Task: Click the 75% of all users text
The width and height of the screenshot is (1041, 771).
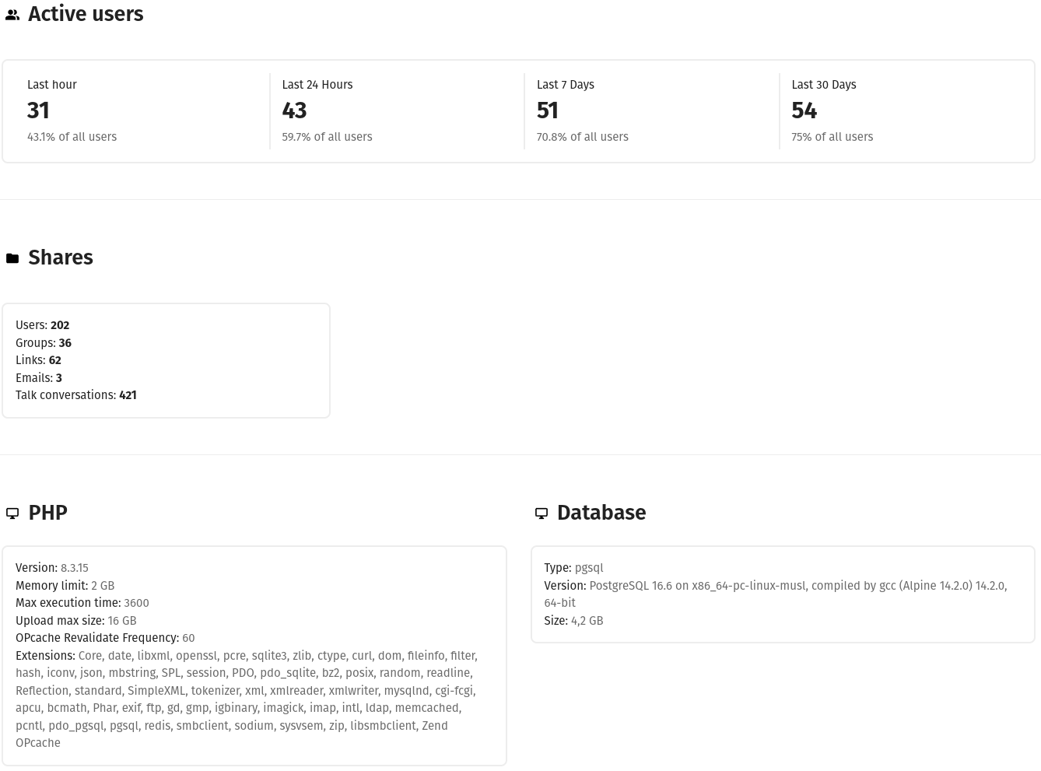Action: (832, 137)
